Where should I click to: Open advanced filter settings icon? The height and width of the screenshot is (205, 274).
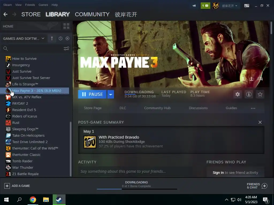(x=66, y=49)
